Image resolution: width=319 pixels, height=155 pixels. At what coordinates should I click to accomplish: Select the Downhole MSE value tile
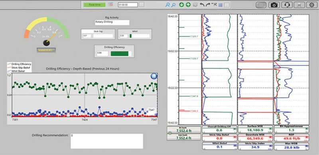(255, 138)
